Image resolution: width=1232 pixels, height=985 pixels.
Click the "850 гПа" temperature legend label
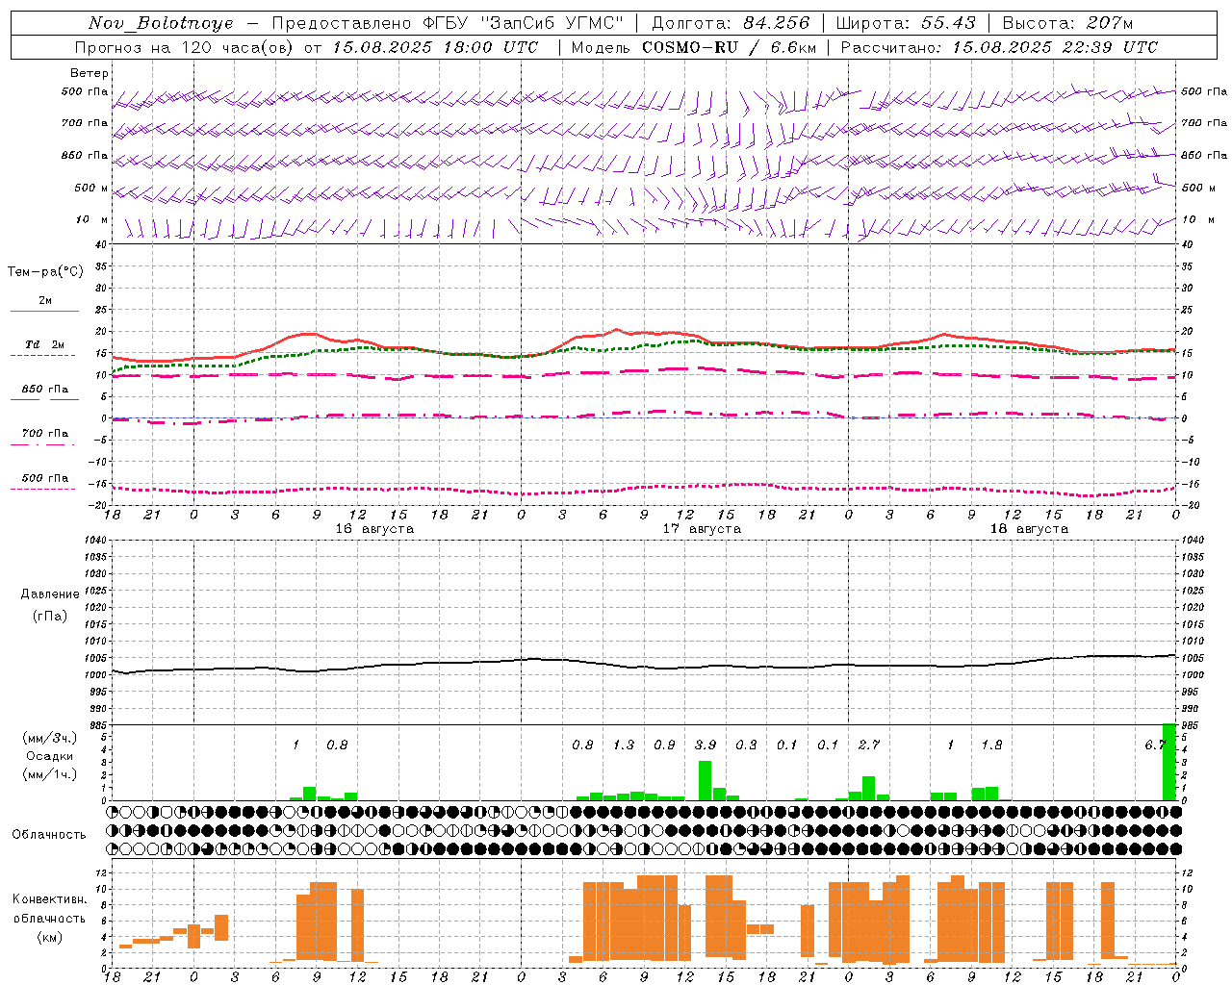pos(45,390)
